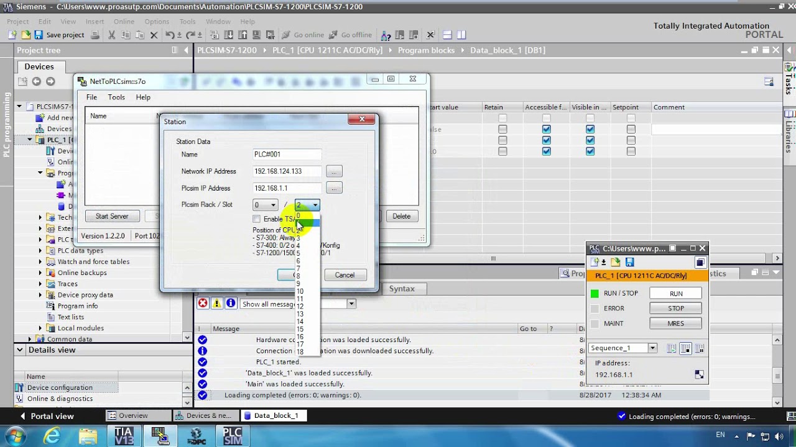Select the Syntax tab in Info pane
The height and width of the screenshot is (447, 796).
pyautogui.click(x=402, y=289)
